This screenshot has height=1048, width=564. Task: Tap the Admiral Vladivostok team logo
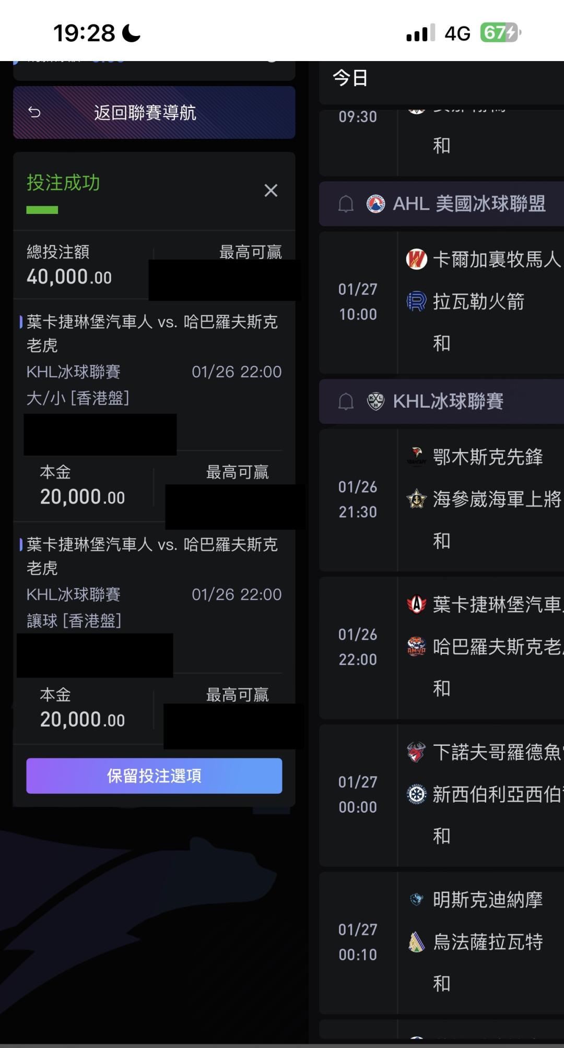pos(416,499)
